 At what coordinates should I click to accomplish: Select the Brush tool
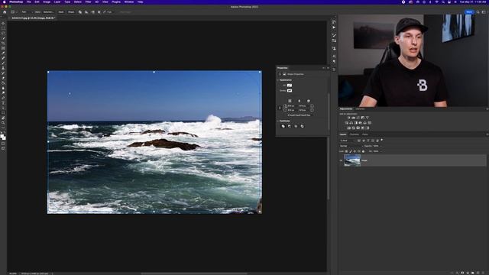click(3, 63)
